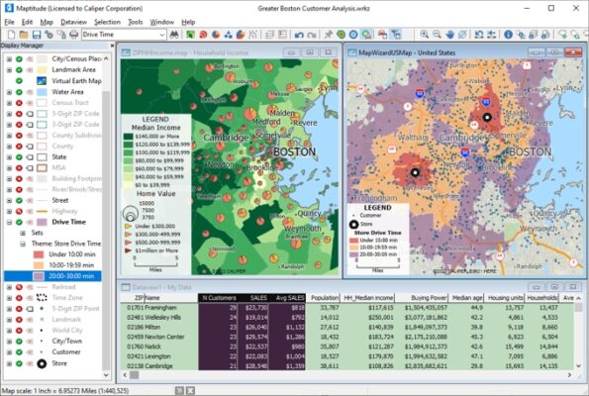Click the Zoom Out magnifier icon
Image resolution: width=589 pixels, height=396 pixels.
point(437,35)
